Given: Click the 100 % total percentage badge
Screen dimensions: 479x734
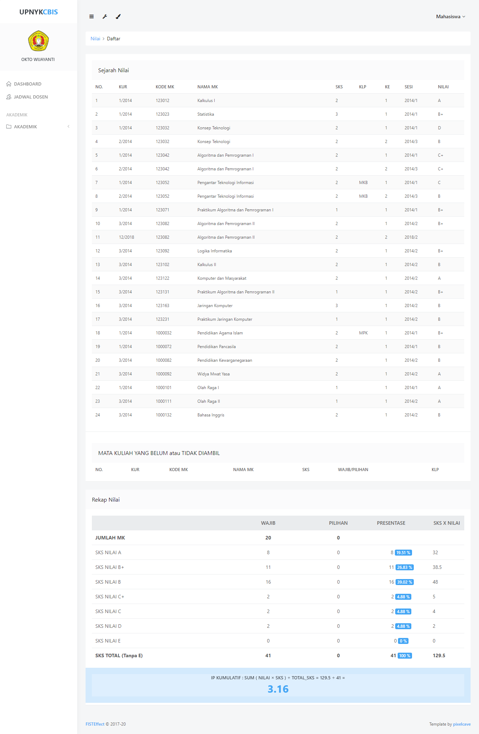Looking at the screenshot, I should click(x=404, y=656).
